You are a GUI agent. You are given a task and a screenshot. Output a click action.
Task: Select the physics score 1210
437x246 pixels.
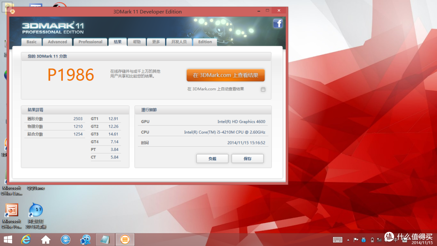pos(78,126)
